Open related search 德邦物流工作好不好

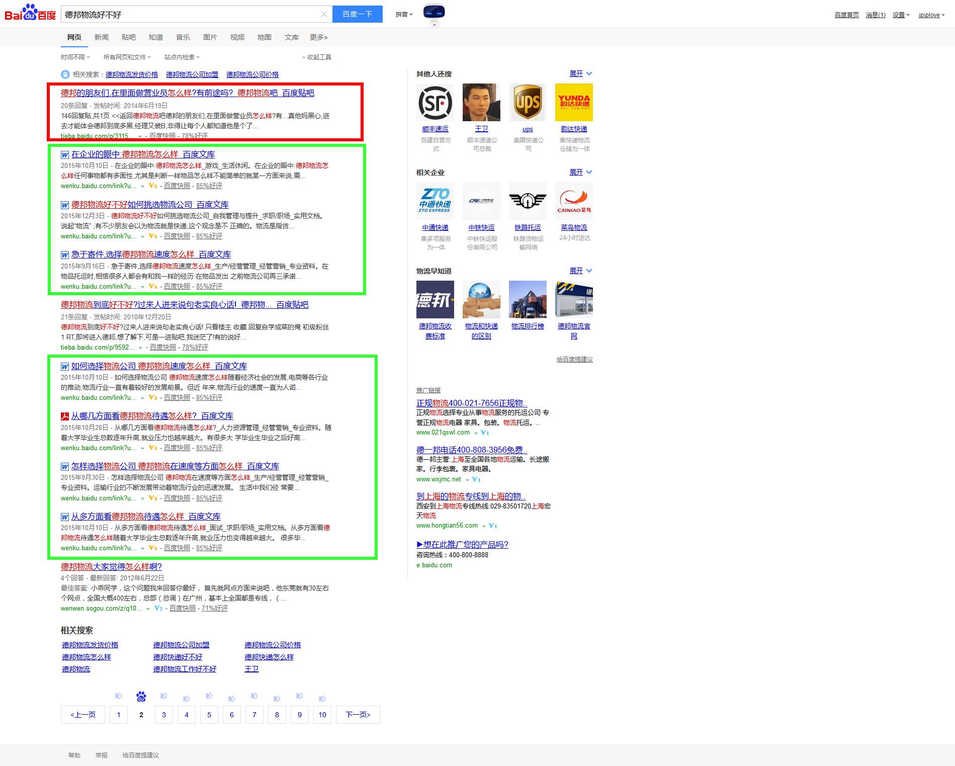click(185, 669)
